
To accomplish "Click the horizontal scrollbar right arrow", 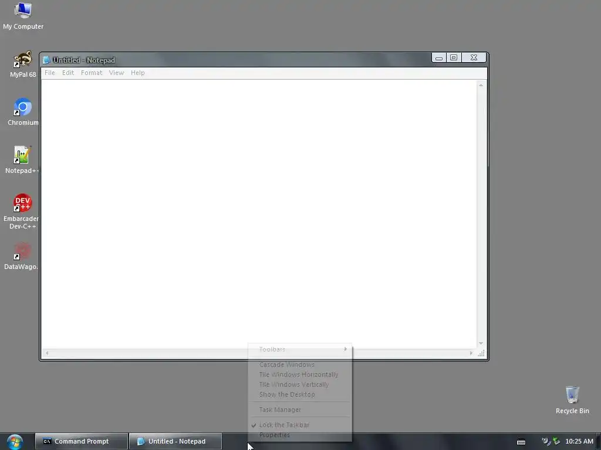I will coord(471,353).
